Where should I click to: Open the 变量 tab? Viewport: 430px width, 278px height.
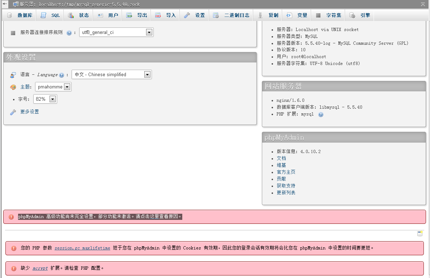(x=297, y=15)
